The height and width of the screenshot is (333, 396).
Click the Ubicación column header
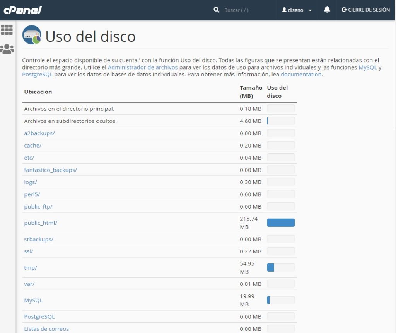pos(38,92)
